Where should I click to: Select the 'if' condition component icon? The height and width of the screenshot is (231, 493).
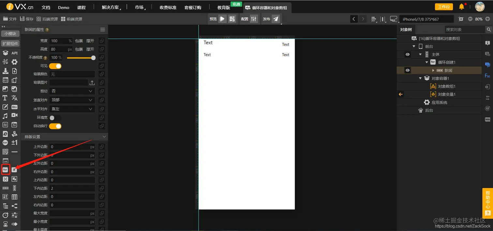coord(14,170)
